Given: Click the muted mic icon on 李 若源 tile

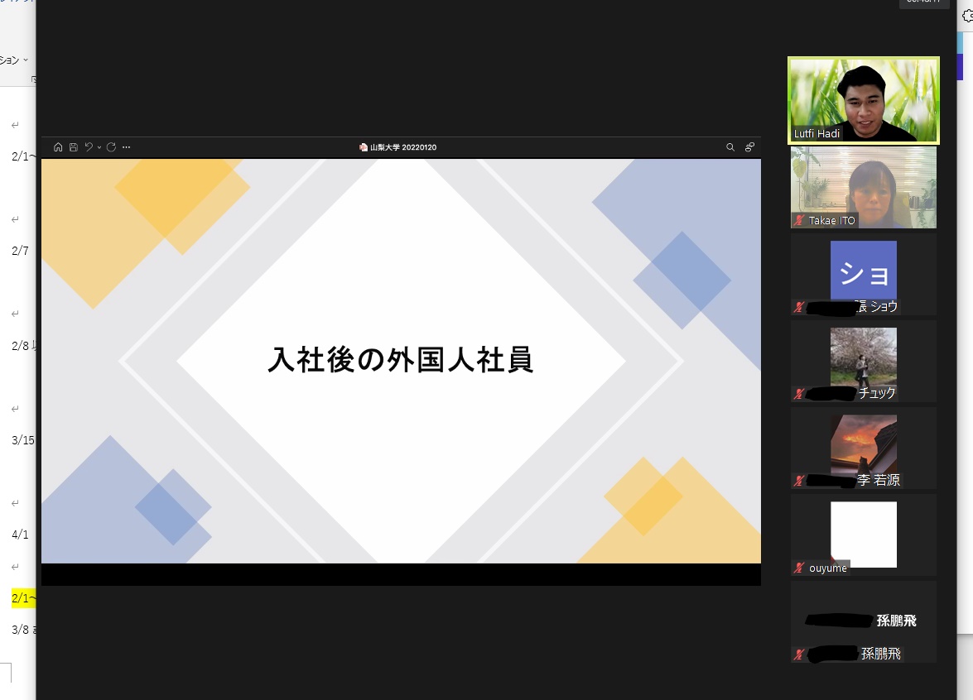Looking at the screenshot, I should 799,480.
